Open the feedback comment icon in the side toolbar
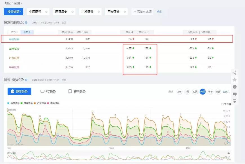Viewport: 245px width, 164px height. coord(235,94)
